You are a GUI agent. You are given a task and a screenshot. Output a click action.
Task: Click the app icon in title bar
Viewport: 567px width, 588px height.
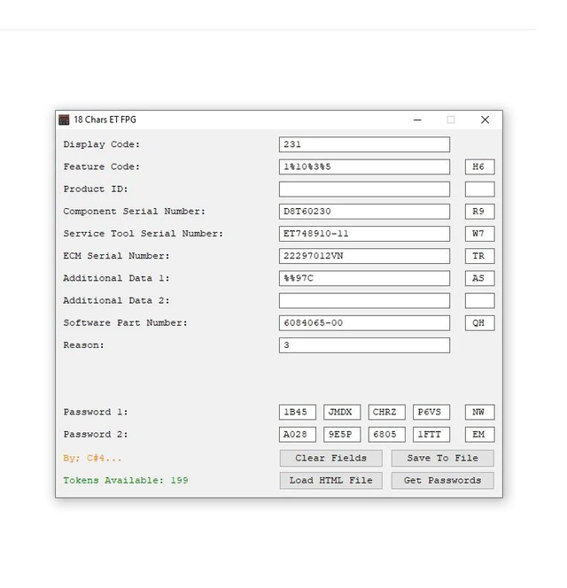click(x=64, y=120)
